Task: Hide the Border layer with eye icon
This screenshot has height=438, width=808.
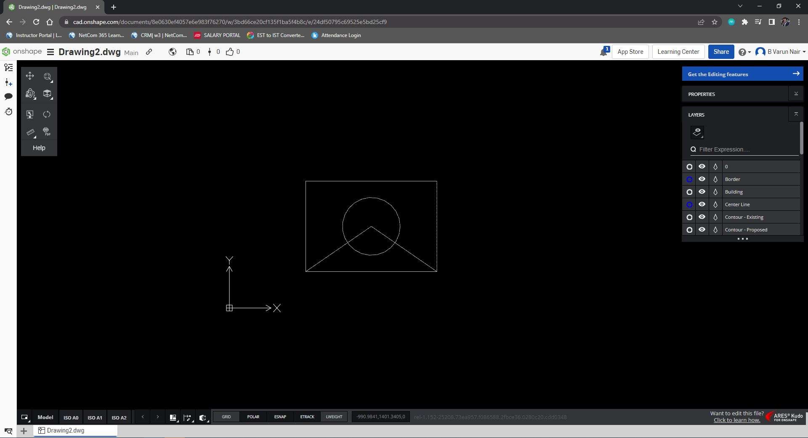Action: [702, 179]
